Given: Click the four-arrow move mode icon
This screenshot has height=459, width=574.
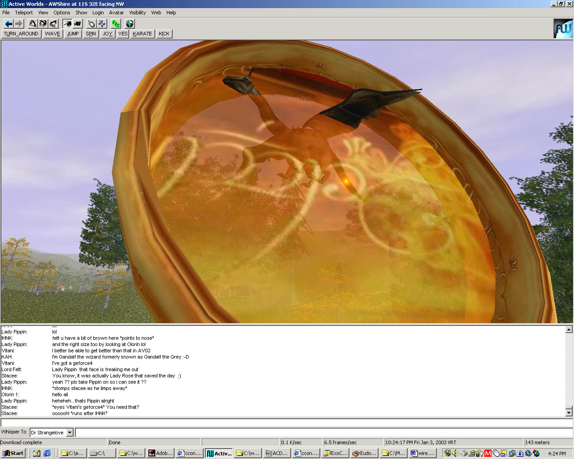Looking at the screenshot, I should 102,24.
